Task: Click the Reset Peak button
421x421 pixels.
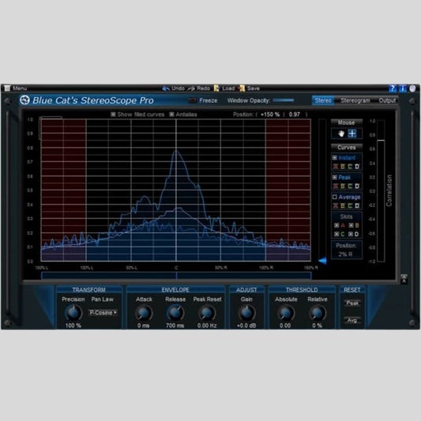Action: tap(352, 303)
